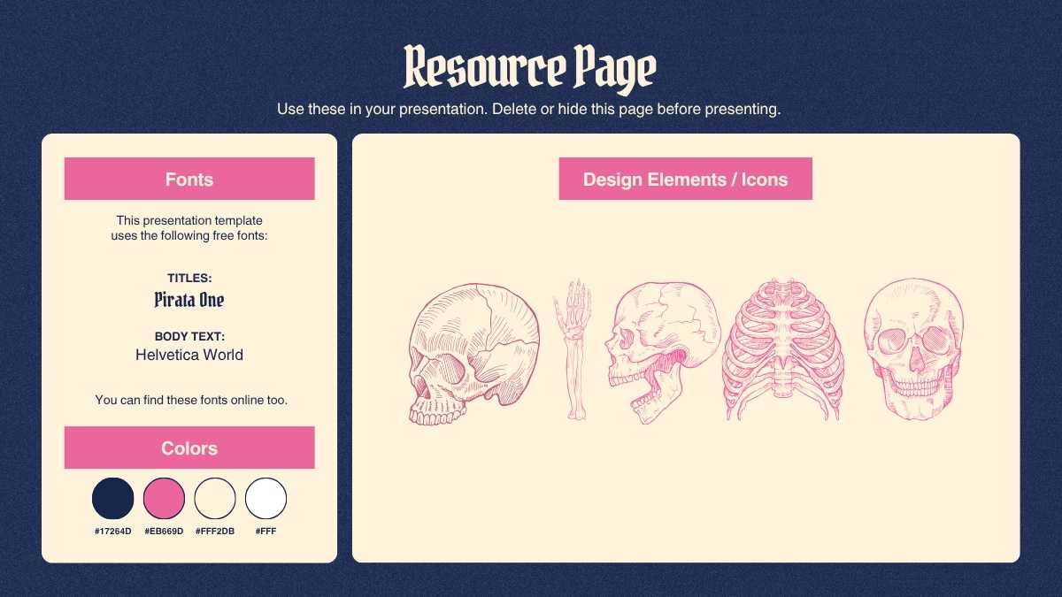Select the front-facing skull icon
Image resolution: width=1062 pixels, height=597 pixels.
913,349
